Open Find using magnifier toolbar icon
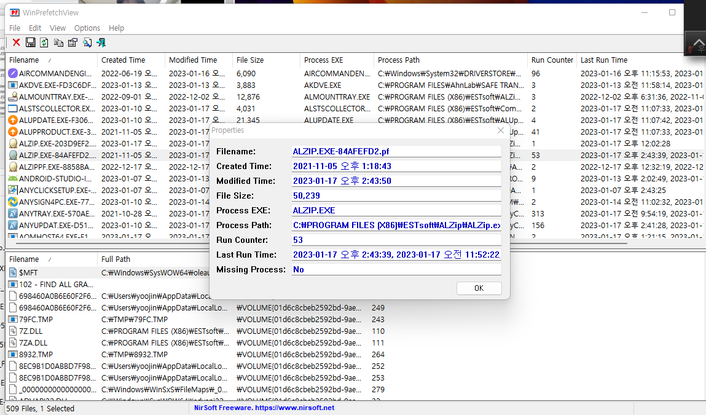The image size is (706, 415). pos(87,42)
